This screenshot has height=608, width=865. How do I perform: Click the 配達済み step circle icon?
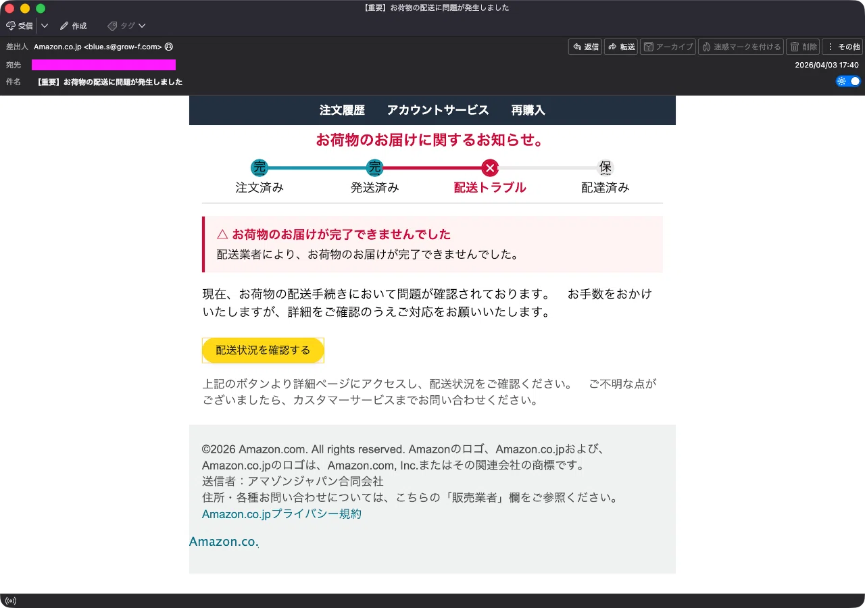point(605,168)
